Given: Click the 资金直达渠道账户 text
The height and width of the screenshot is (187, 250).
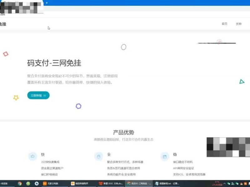Looking at the screenshot, I should pyautogui.click(x=52, y=168).
